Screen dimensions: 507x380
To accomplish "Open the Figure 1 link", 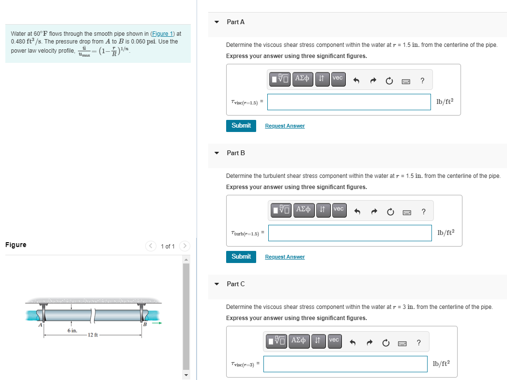I will coord(162,33).
